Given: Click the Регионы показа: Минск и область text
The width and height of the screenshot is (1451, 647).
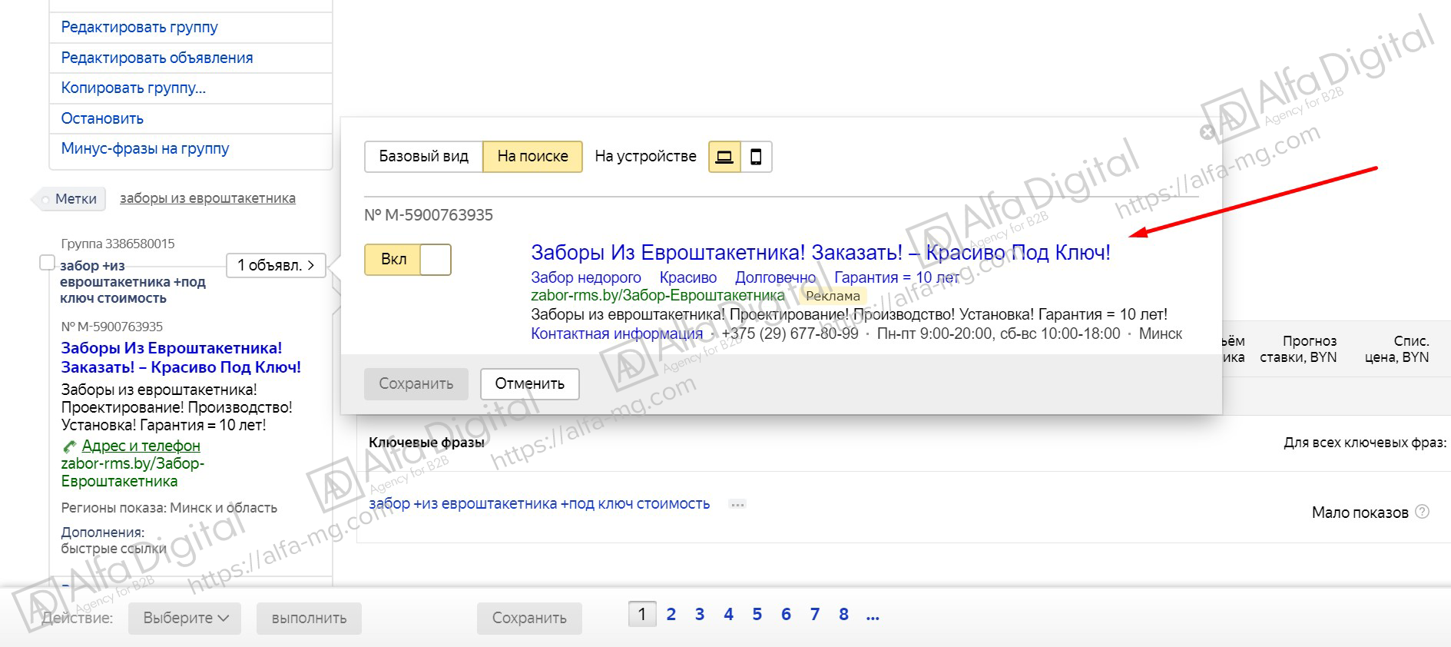Looking at the screenshot, I should coord(169,508).
